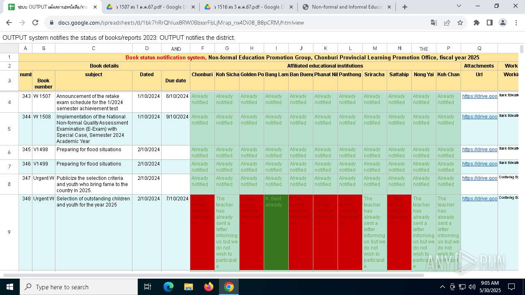This screenshot has width=525, height=295.
Task: Reload the current spreadsheet page
Action: [35, 23]
